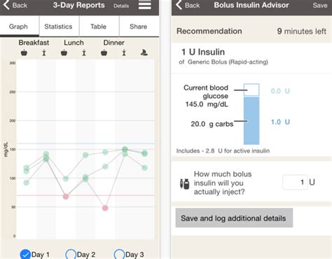Enable the Day 3 checkbox

[x=119, y=254]
